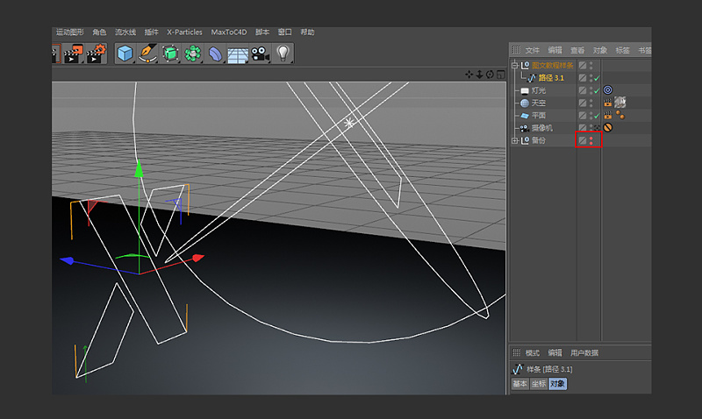Open the green subdivision generator tool
This screenshot has width=702, height=419.
(170, 53)
